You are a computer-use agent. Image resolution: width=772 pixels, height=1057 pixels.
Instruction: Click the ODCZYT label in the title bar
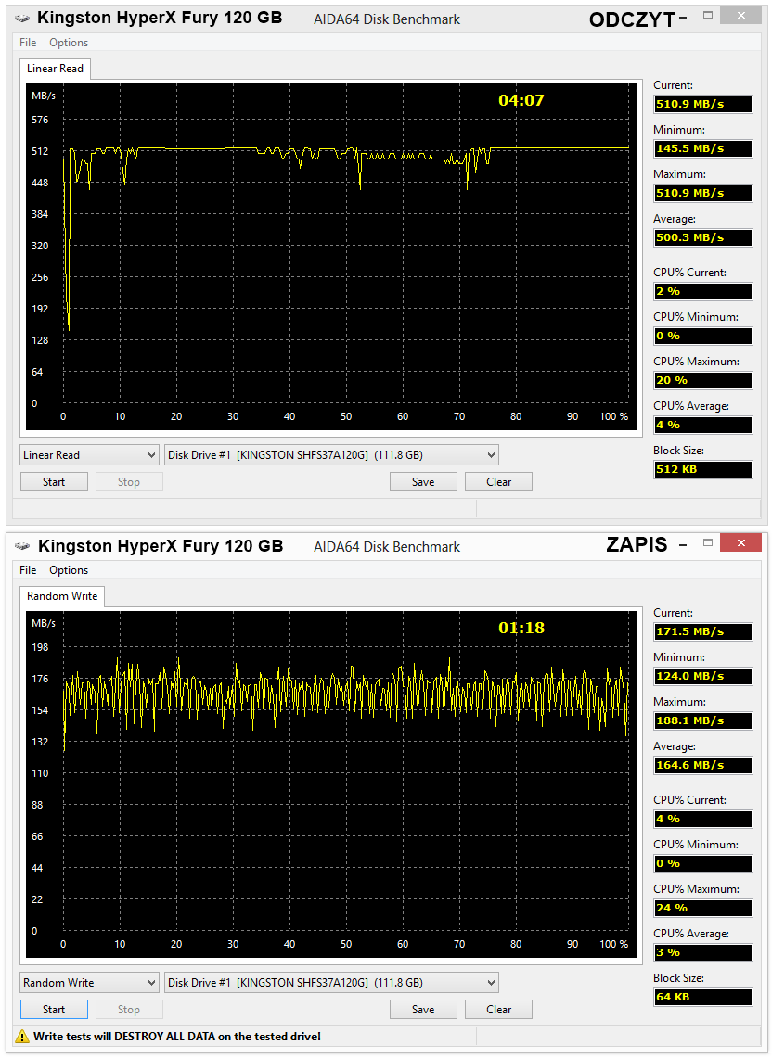632,20
